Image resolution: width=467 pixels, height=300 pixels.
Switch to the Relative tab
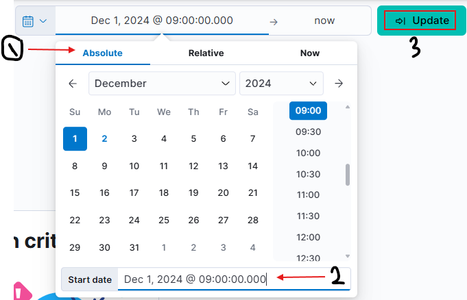(x=206, y=53)
